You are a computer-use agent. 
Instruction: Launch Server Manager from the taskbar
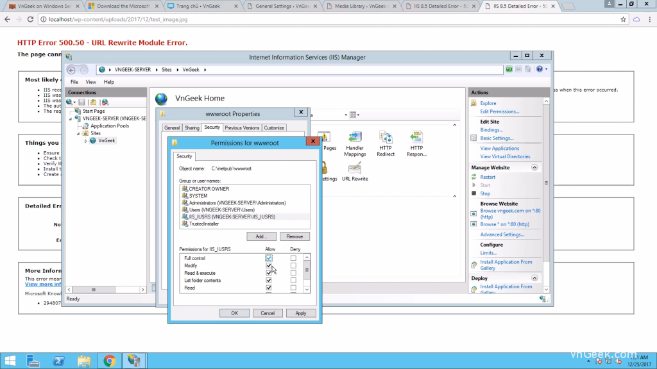pos(33,361)
